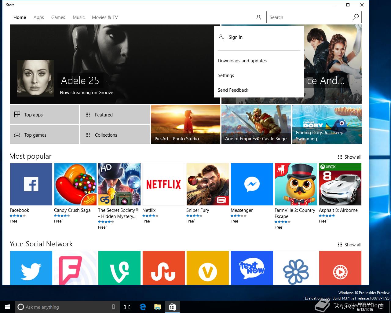This screenshot has width=391, height=313.
Task: Open the StumbleUpon app tile
Action: [x=163, y=268]
